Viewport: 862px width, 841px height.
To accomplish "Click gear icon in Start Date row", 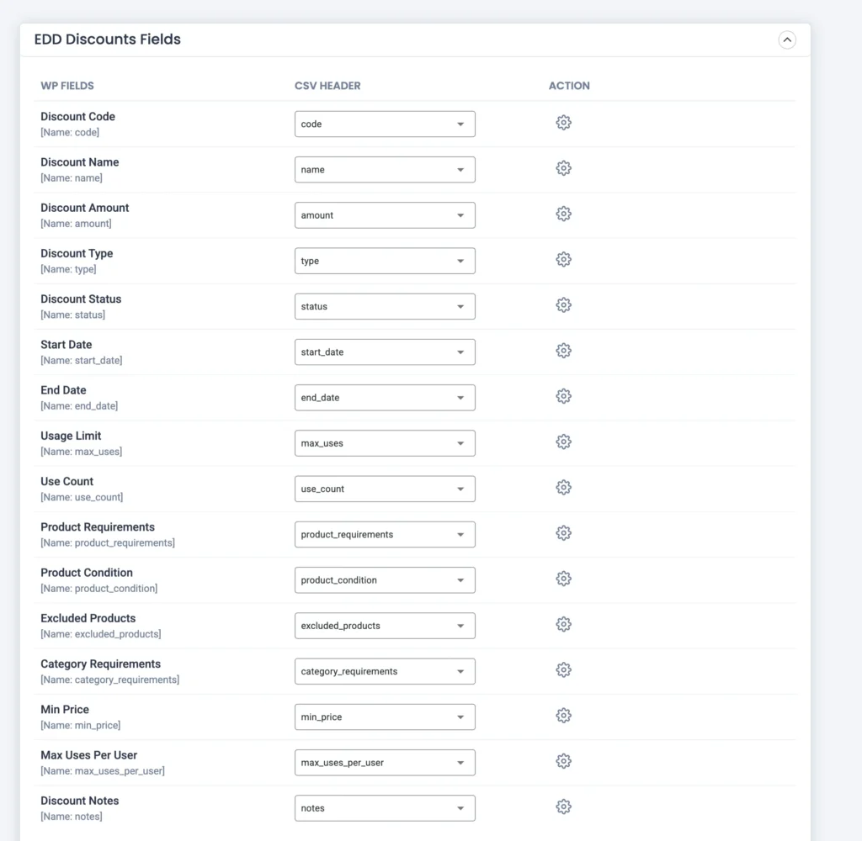I will (x=563, y=351).
